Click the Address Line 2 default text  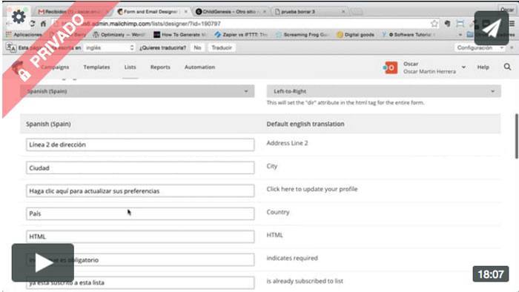(287, 143)
